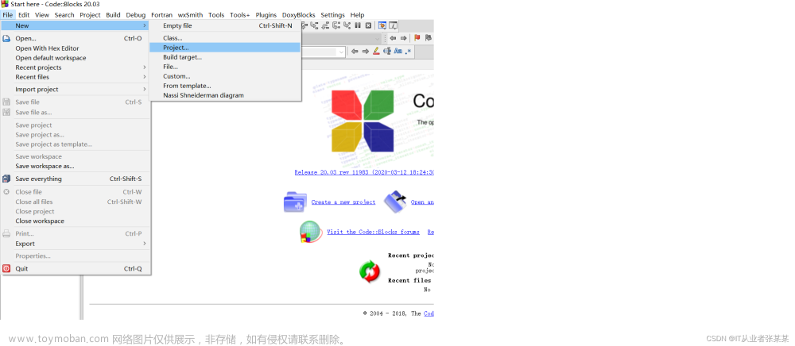This screenshot has height=346, width=795.
Task: Open the File menu
Action: click(8, 14)
